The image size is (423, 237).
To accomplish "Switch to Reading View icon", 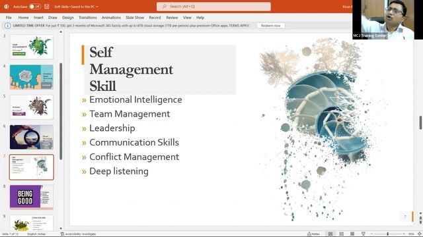I will point(352,234).
